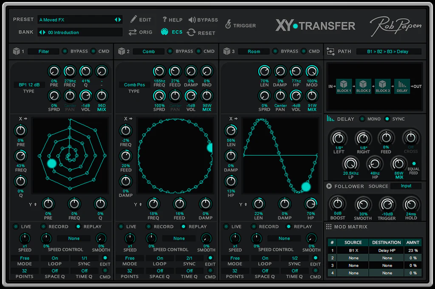The width and height of the screenshot is (435, 289).
Task: Click mod matrix row 1 amount 23 %
Action: pyautogui.click(x=413, y=250)
